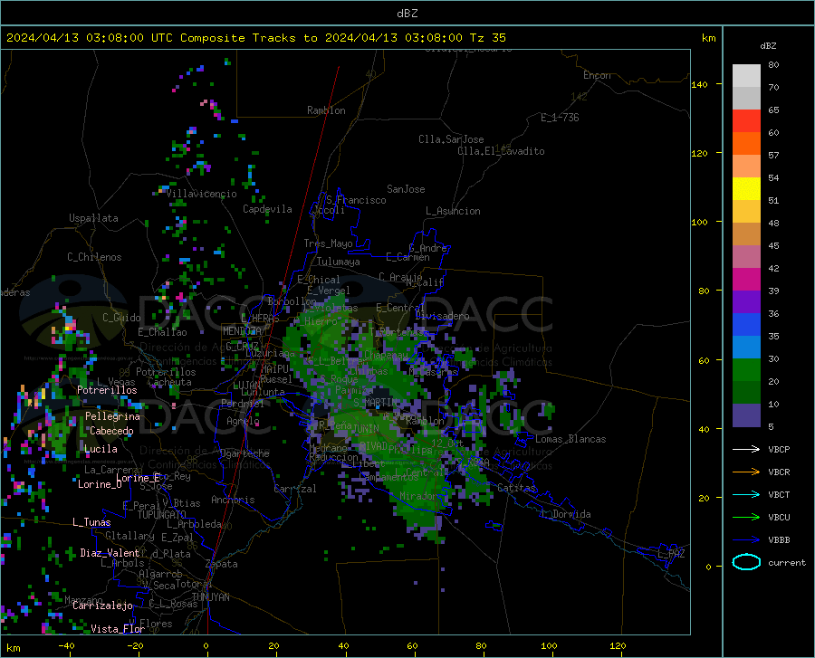Click the Clla.El_Cavadito place label
Screen dimensions: 815x658
pyautogui.click(x=501, y=151)
